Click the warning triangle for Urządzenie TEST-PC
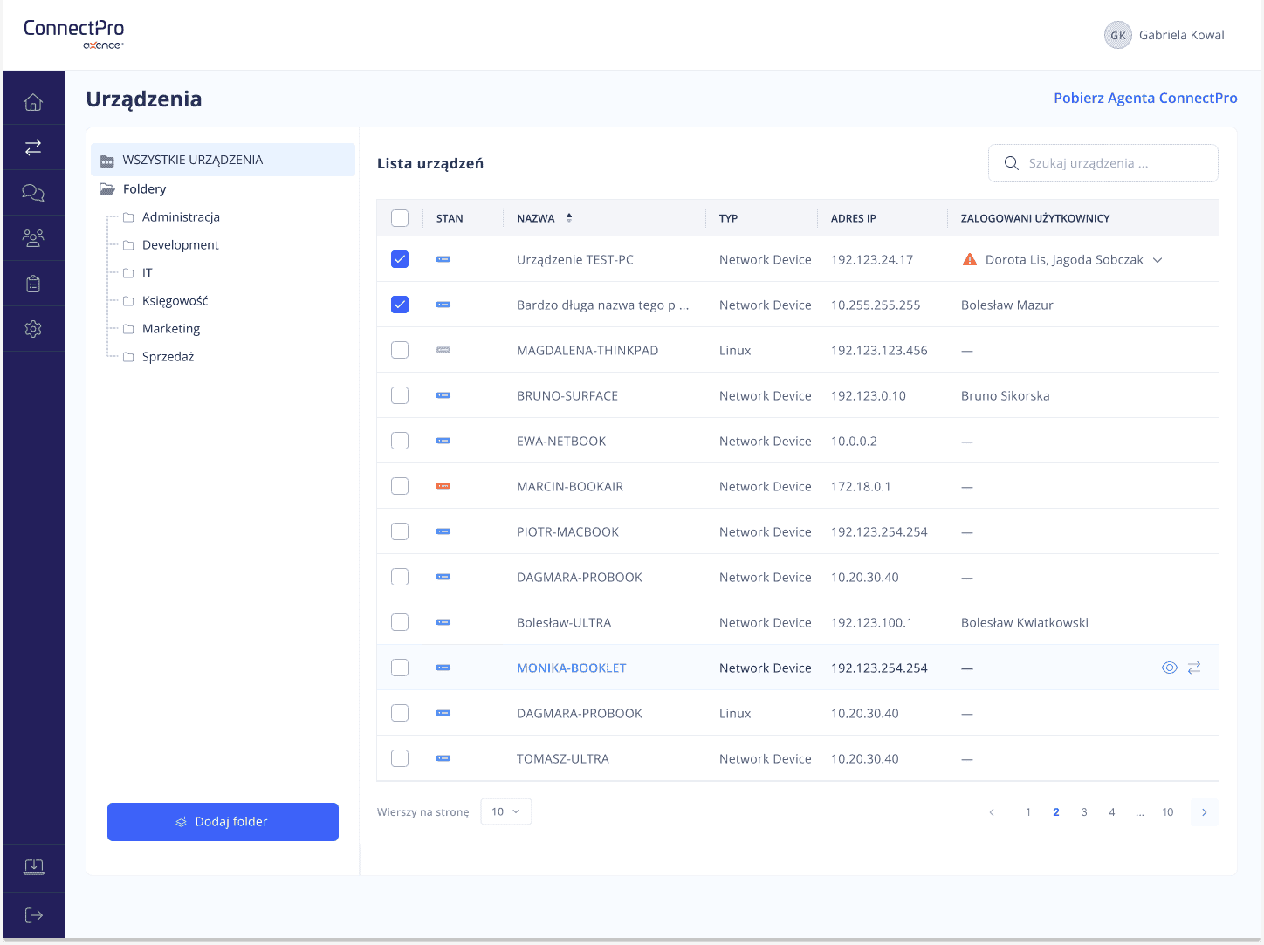This screenshot has height=945, width=1264. pos(969,259)
